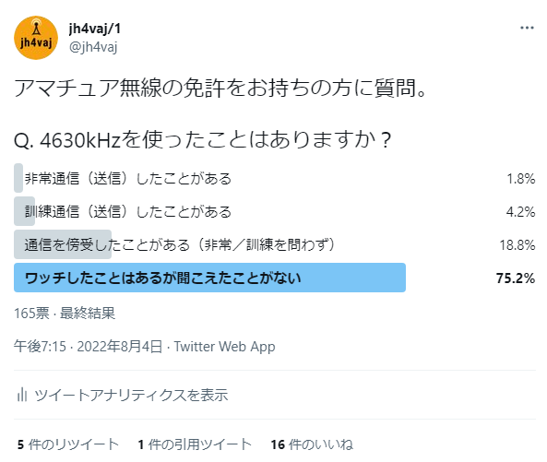Open ツイートアナリティクスを表示 link
This screenshot has height=462, width=547.
[131, 395]
